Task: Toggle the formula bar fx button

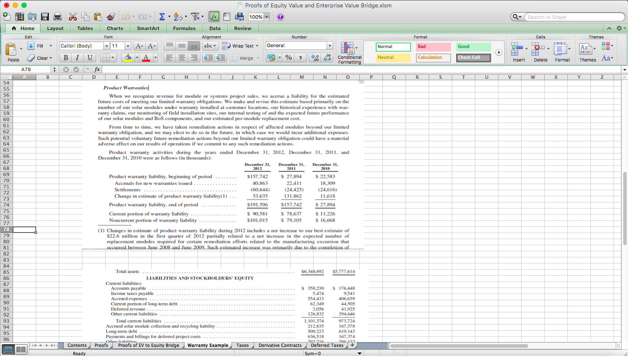Action: [x=214, y=17]
